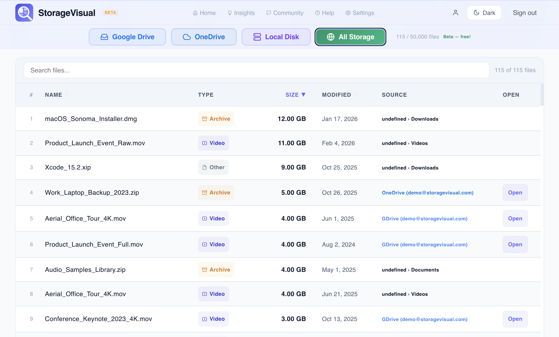This screenshot has height=337, width=559.
Task: Click the Archive badge for Audio_Samples_Library.zip
Action: 216,270
